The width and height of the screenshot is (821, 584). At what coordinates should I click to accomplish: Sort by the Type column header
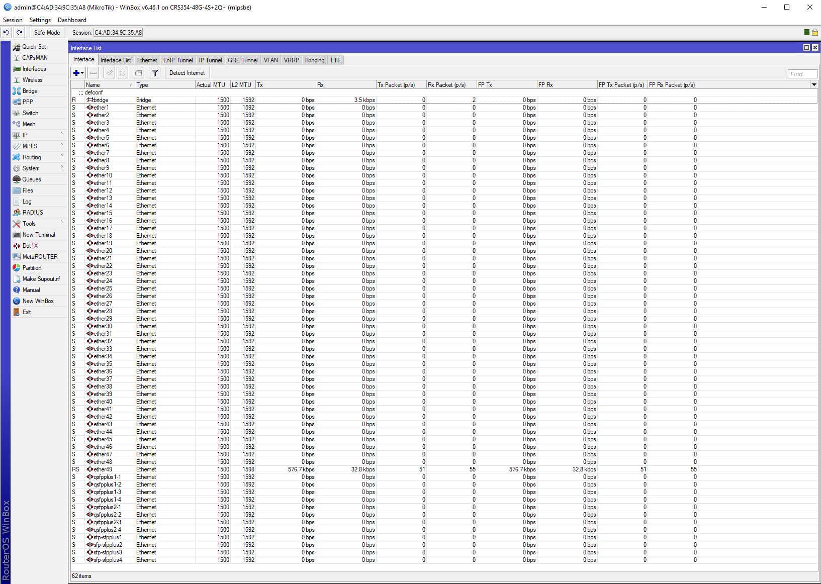point(165,85)
